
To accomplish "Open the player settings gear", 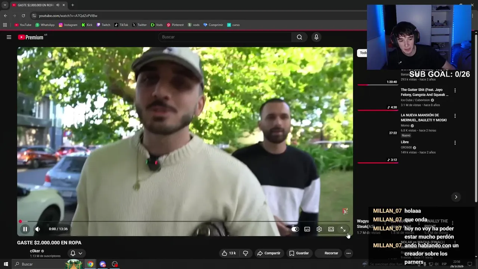I will [x=319, y=229].
